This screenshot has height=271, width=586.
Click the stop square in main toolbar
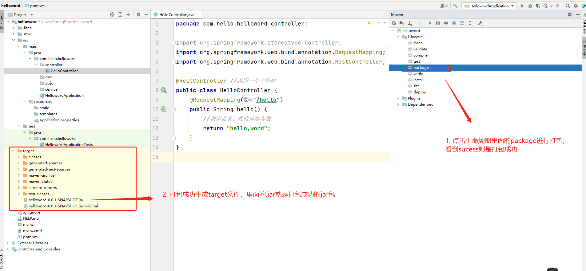click(558, 6)
